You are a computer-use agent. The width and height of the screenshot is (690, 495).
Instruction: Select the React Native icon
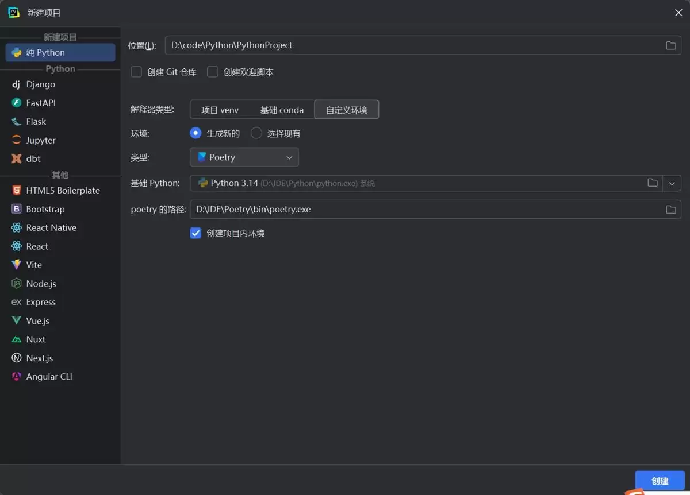pyautogui.click(x=16, y=227)
